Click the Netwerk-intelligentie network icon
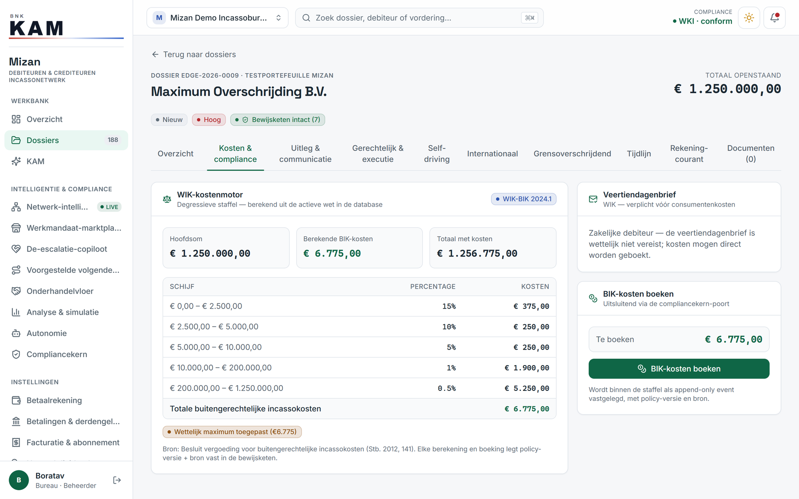Image resolution: width=799 pixels, height=499 pixels. click(16, 207)
